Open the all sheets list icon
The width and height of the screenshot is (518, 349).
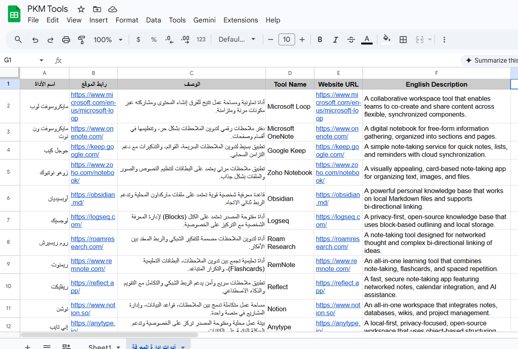[x=47, y=347]
